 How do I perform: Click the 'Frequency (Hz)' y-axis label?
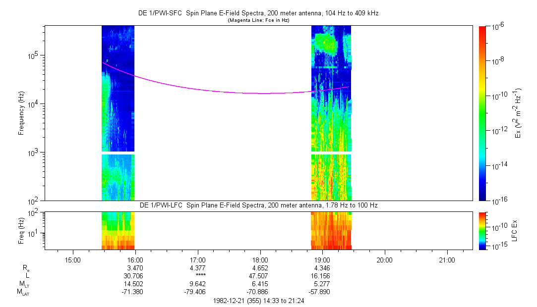click(x=21, y=113)
